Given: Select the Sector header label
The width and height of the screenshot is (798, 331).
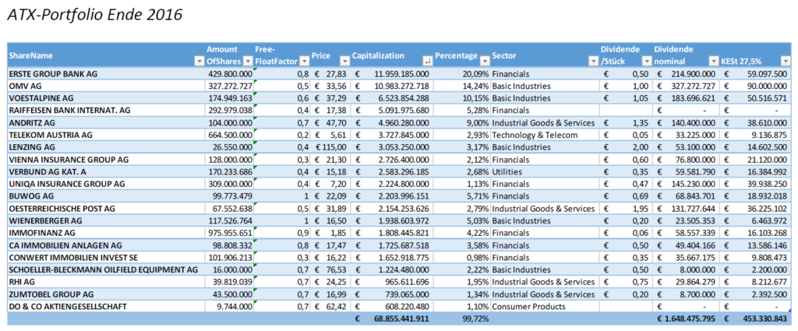Looking at the screenshot, I should point(503,56).
